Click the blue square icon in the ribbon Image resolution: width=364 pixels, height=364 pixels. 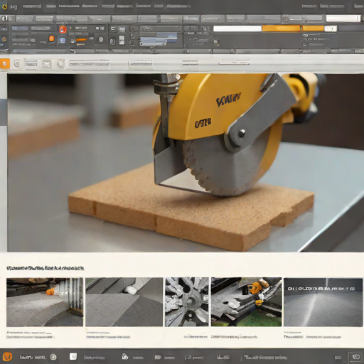click(63, 41)
